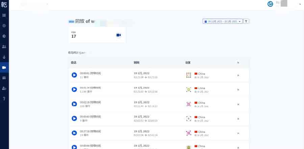304x149 pixels.
Task: Play the 00:37:38 duration session
Action: [74, 133]
